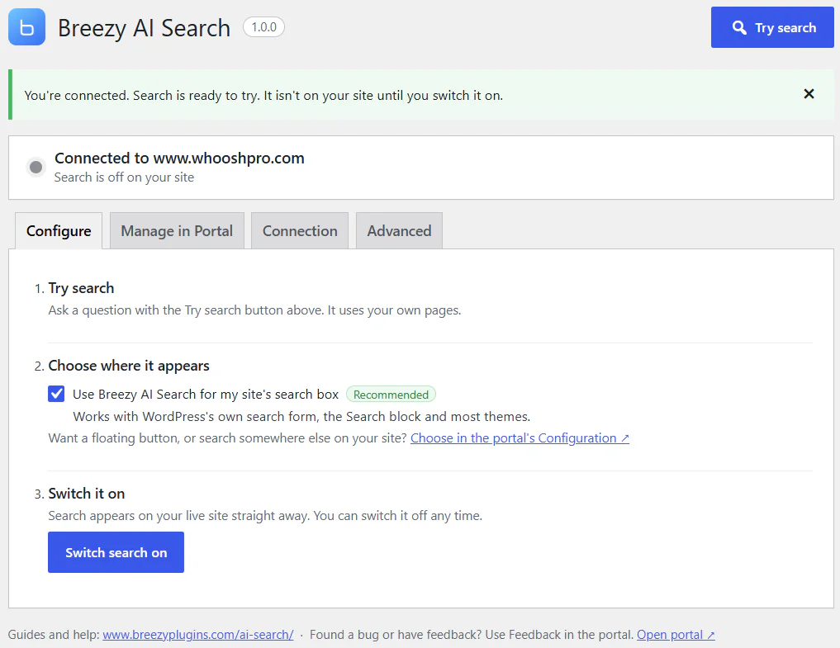Click the grey status dot next to Connected
The height and width of the screenshot is (648, 840).
[x=36, y=167]
